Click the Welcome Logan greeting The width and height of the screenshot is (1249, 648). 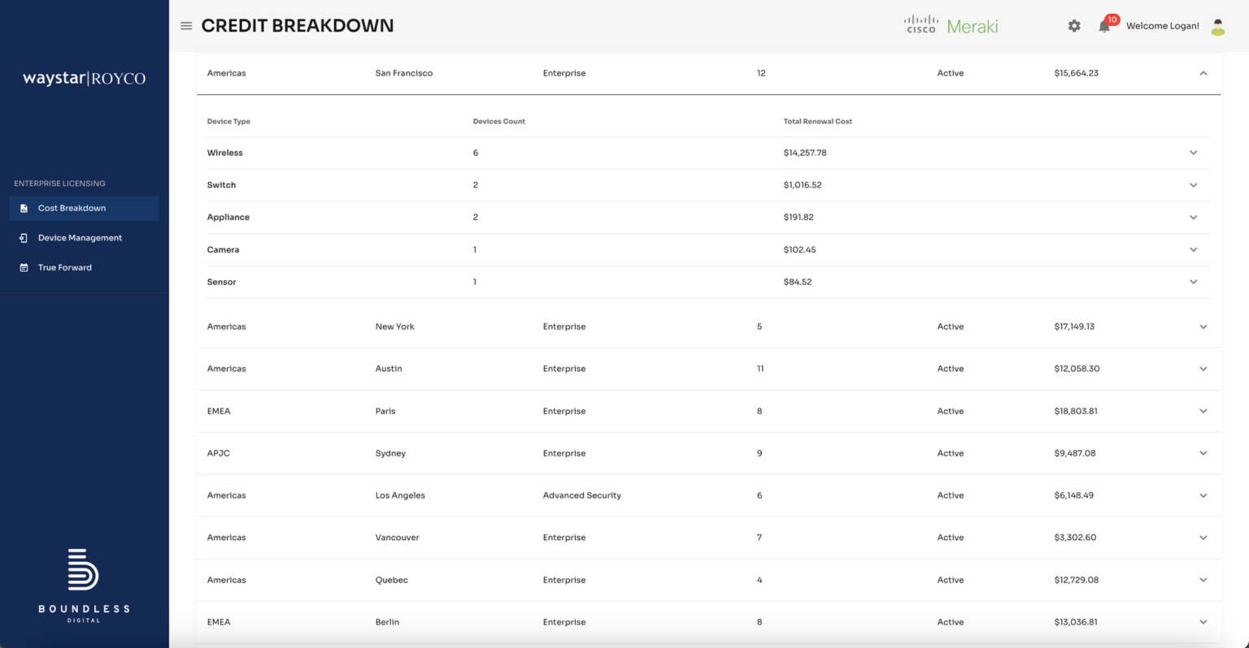1162,25
